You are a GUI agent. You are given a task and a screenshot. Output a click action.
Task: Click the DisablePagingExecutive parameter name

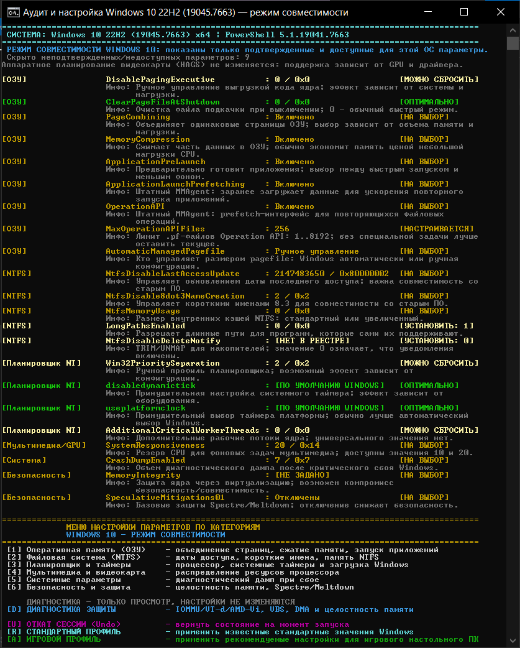click(x=160, y=80)
